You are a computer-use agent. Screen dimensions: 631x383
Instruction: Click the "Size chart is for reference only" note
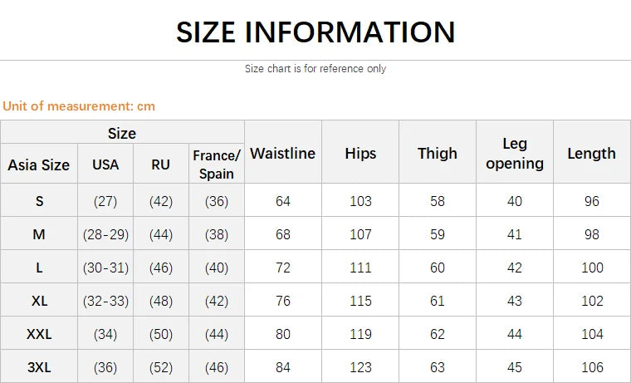[315, 69]
